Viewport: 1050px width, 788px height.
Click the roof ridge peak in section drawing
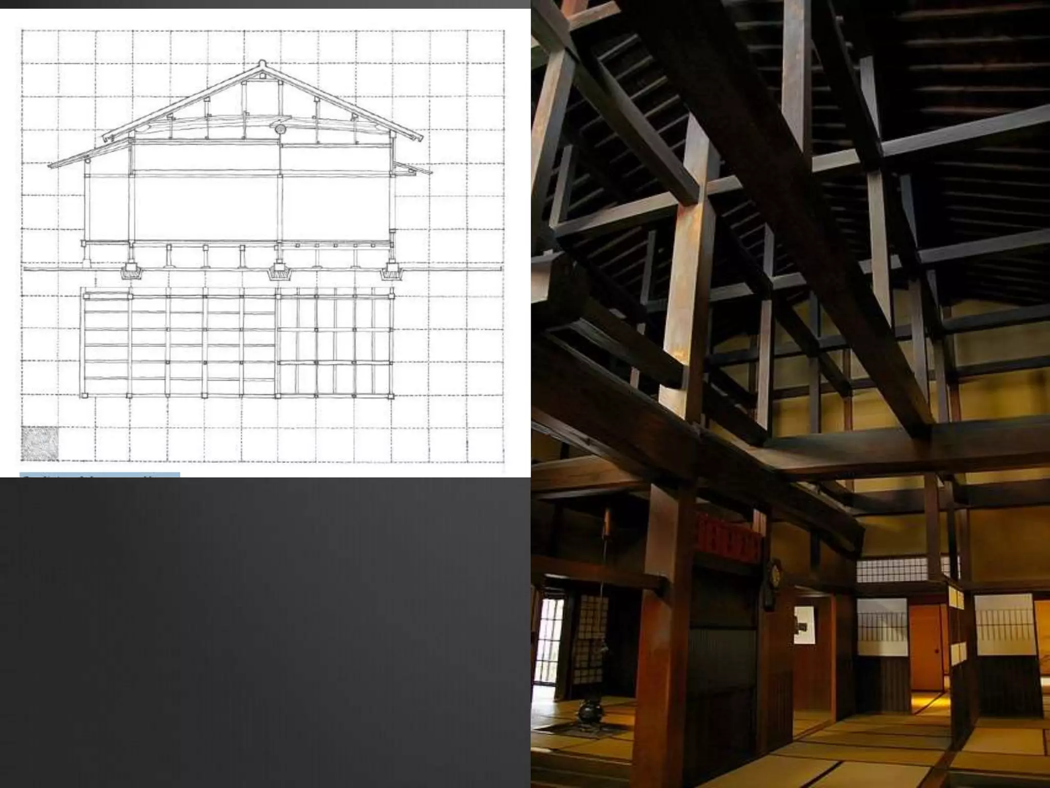coord(262,64)
